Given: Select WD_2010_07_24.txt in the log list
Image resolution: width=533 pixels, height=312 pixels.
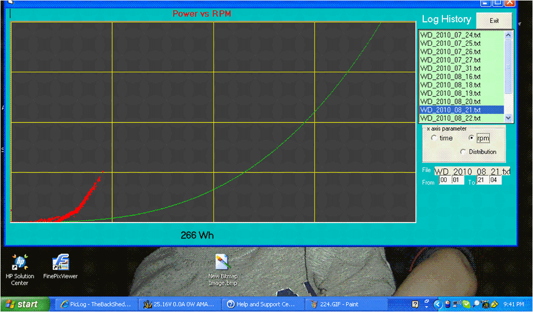Looking at the screenshot, I should coord(450,35).
